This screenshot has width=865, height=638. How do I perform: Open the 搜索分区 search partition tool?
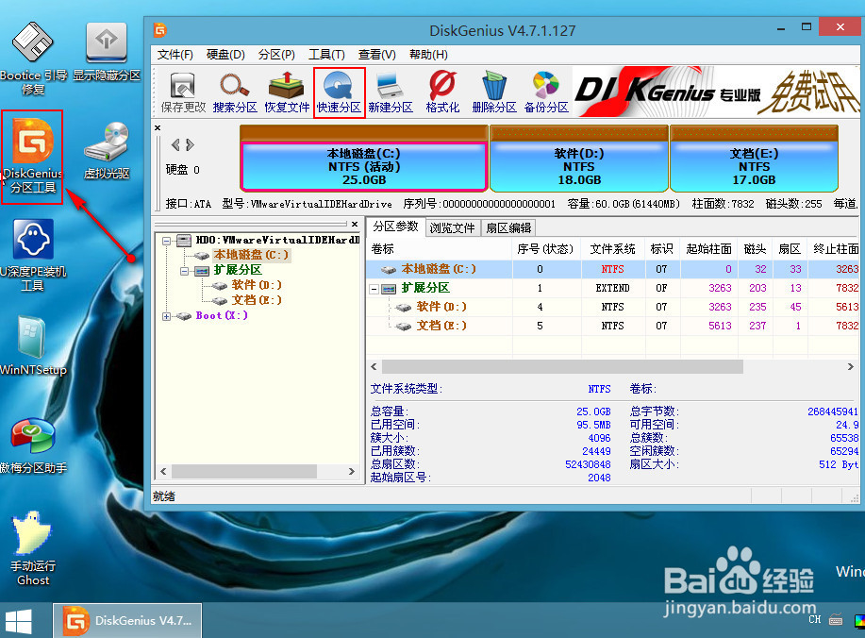click(235, 92)
